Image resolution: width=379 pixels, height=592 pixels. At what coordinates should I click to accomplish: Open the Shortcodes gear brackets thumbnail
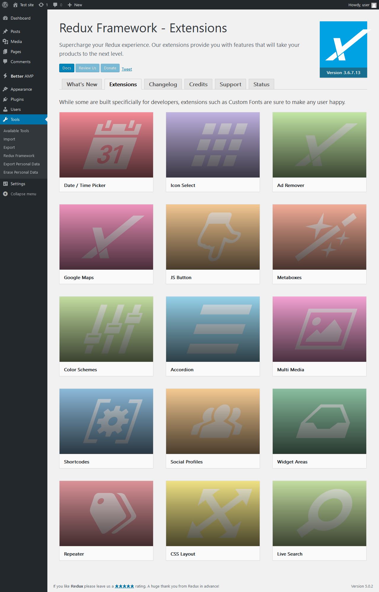[106, 421]
